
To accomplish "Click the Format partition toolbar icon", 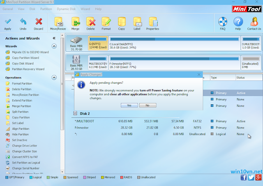I will tap(106, 22).
